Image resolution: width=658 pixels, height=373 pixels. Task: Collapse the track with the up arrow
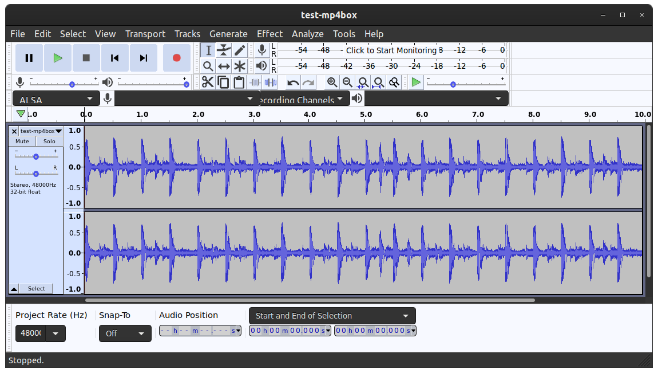click(x=14, y=289)
